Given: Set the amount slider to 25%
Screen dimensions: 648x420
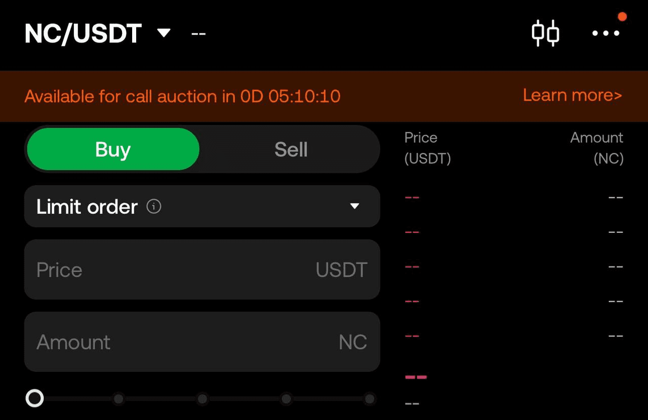Looking at the screenshot, I should tap(118, 399).
